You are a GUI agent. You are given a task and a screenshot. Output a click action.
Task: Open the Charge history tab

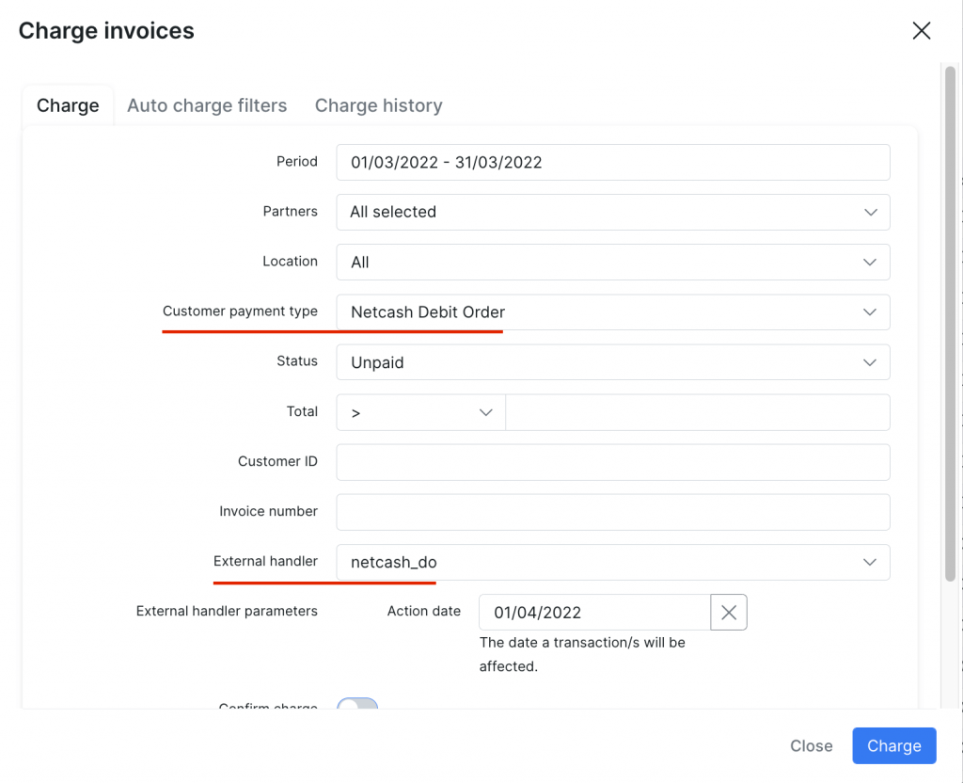pos(378,105)
